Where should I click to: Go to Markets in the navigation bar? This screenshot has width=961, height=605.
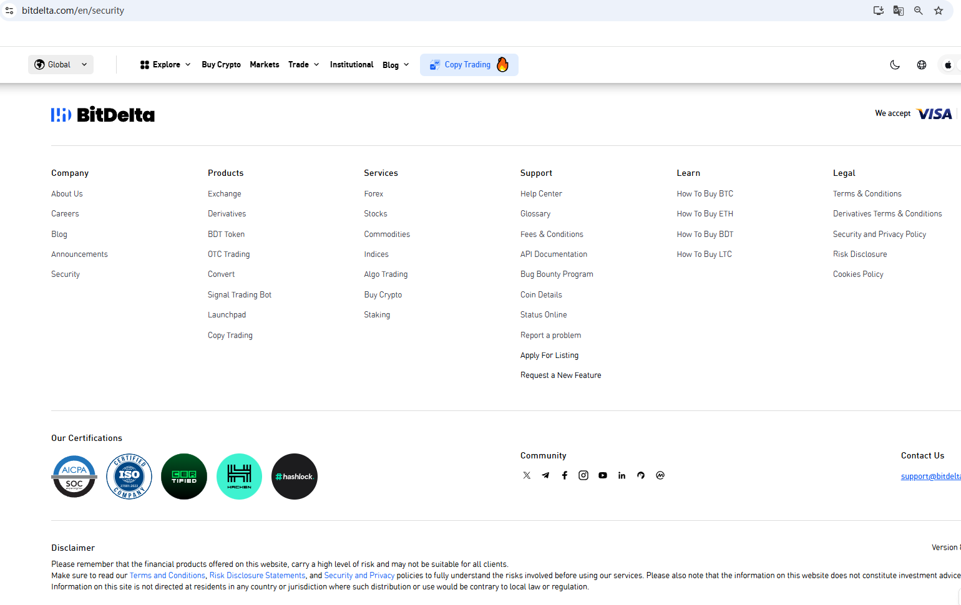(265, 65)
